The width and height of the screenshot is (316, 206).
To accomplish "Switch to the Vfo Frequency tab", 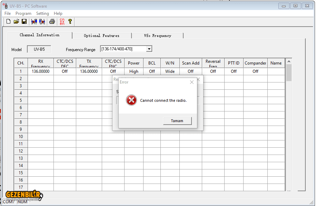I will tap(158, 36).
